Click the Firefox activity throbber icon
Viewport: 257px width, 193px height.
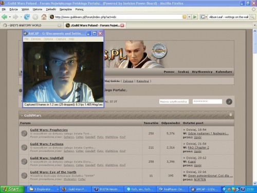click(x=253, y=9)
